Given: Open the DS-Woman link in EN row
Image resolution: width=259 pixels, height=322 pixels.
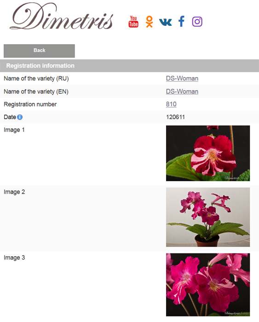Looking at the screenshot, I should pyautogui.click(x=182, y=92).
